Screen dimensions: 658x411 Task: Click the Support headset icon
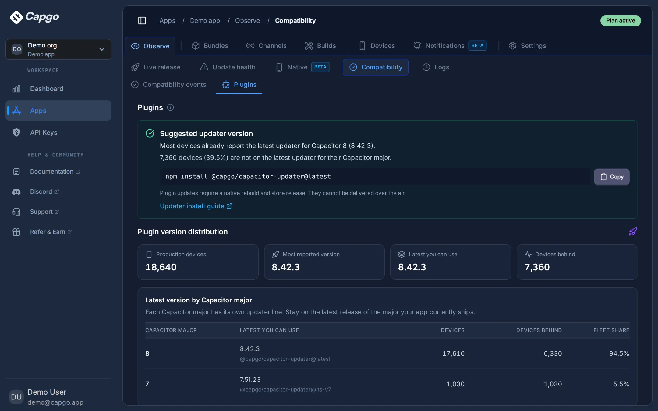16,212
